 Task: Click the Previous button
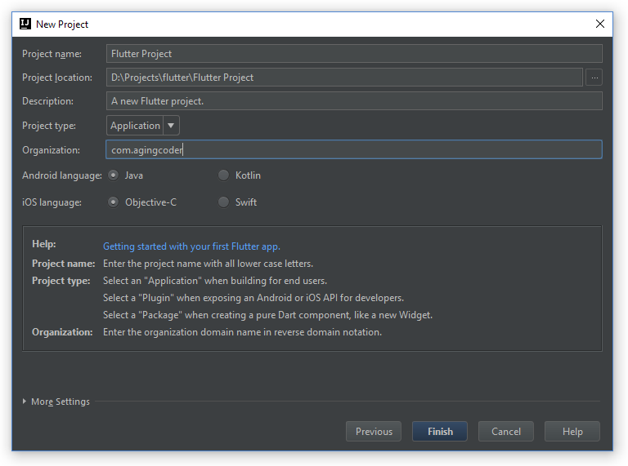374,432
